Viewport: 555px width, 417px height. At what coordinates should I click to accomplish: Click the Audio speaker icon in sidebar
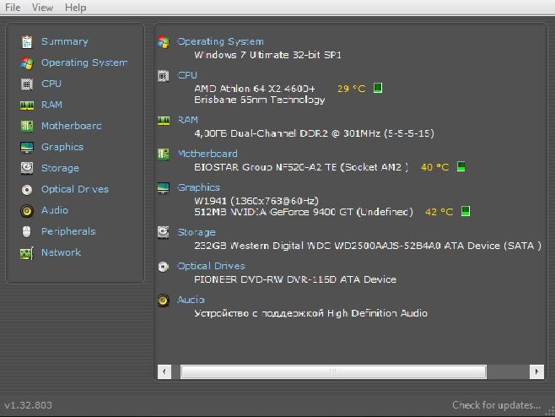click(27, 211)
